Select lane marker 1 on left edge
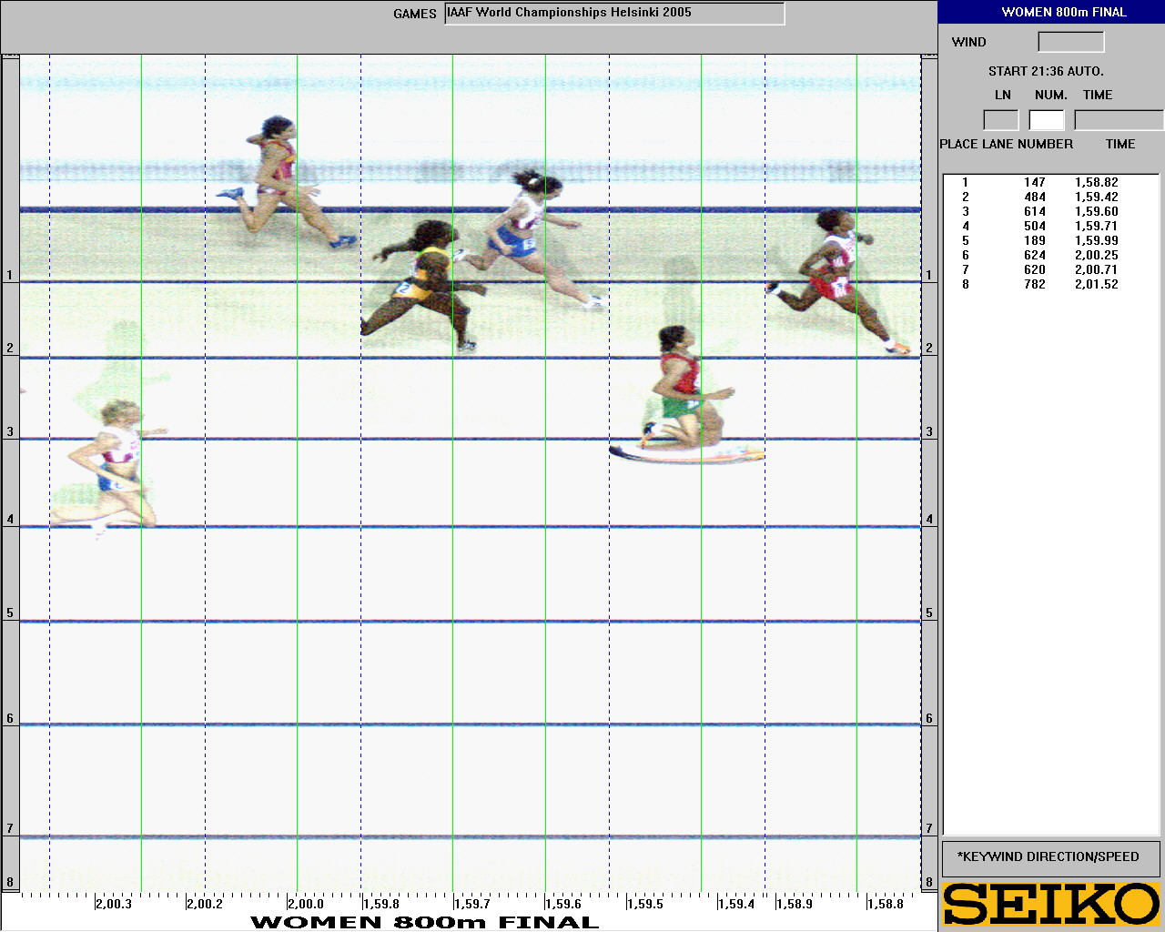The width and height of the screenshot is (1165, 932). click(x=10, y=273)
